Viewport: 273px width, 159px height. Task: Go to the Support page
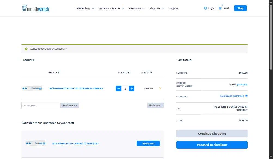(x=173, y=8)
